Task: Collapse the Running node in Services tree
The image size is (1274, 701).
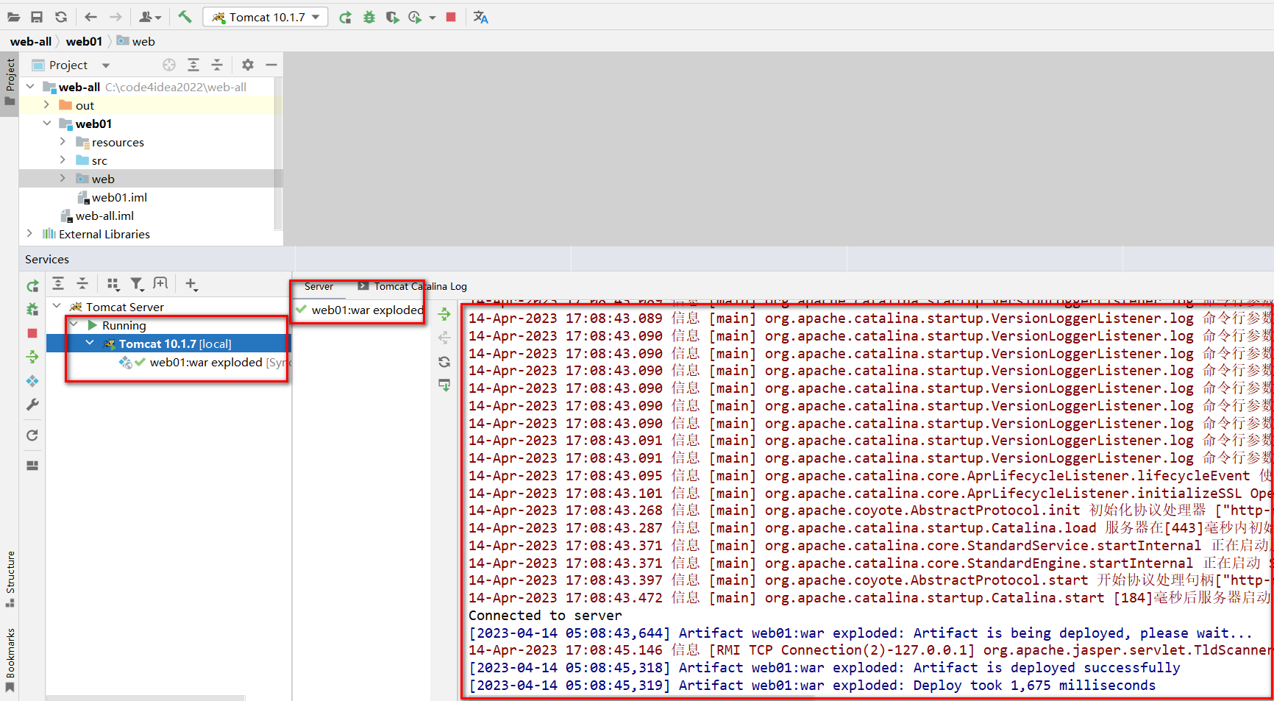Action: click(x=74, y=325)
